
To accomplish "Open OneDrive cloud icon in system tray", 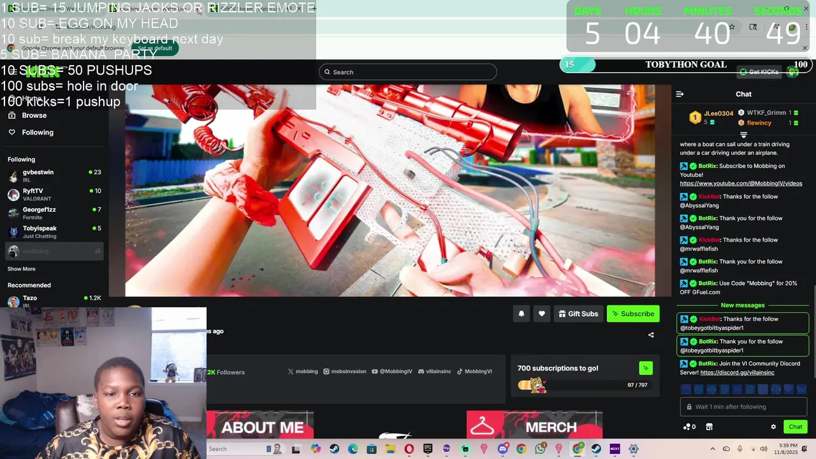I will click(726, 449).
